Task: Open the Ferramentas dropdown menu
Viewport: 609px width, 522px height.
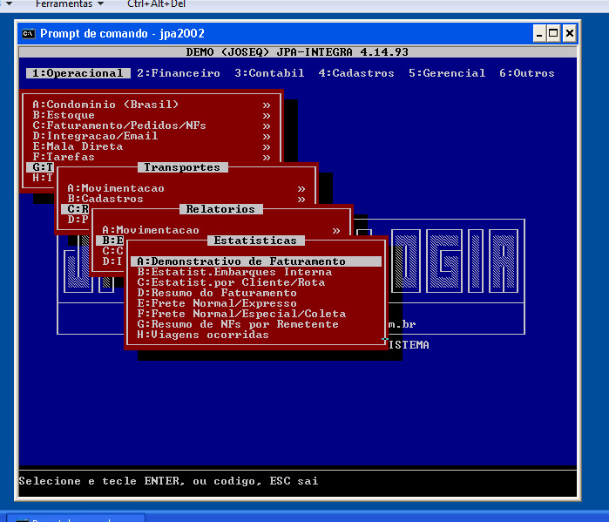Action: (x=70, y=4)
